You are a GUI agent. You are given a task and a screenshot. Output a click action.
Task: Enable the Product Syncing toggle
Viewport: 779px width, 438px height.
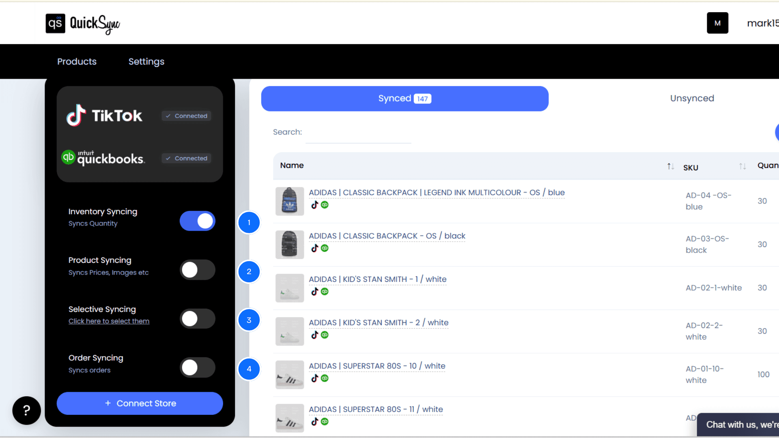pos(198,270)
